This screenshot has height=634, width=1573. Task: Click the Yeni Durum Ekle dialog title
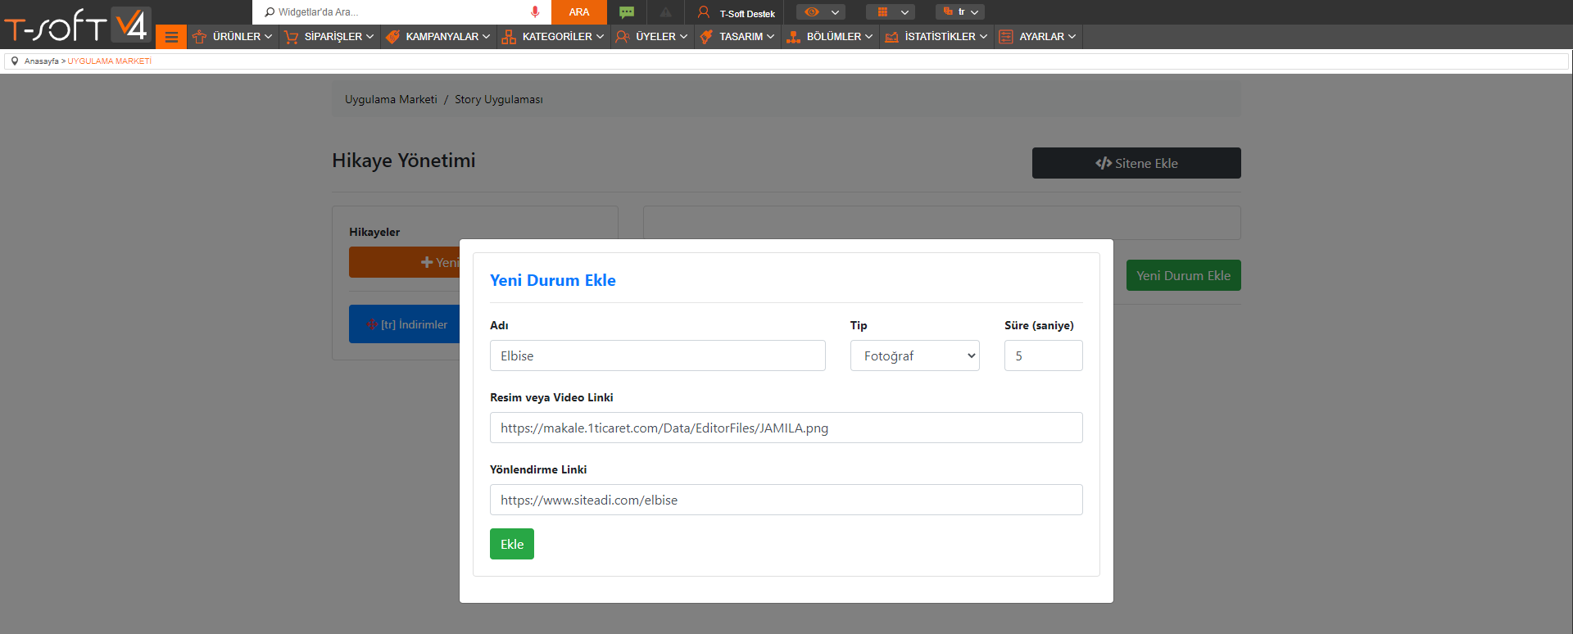552,280
